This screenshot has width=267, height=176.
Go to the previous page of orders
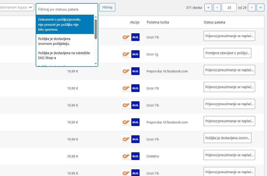coord(217,7)
